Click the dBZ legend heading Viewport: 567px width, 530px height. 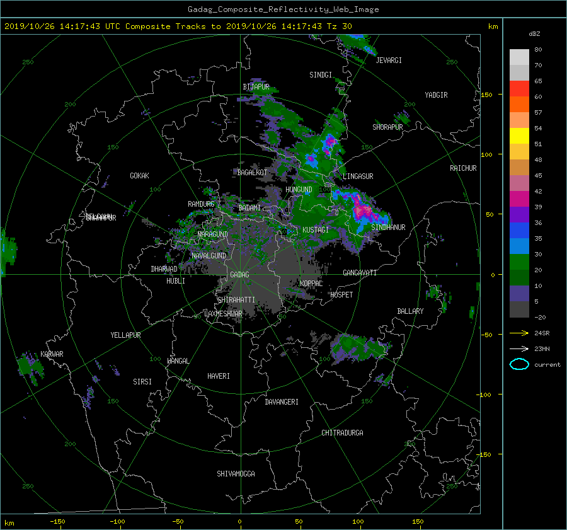534,34
